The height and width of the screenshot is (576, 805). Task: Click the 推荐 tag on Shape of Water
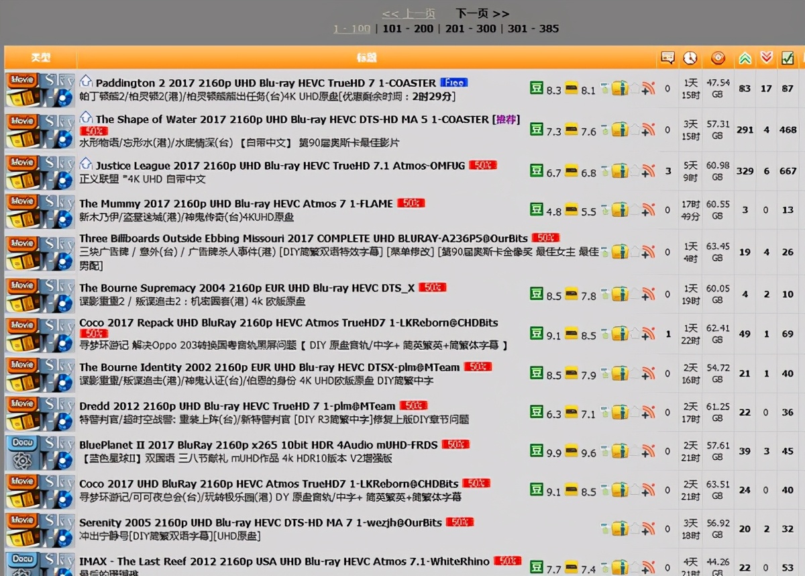(506, 119)
